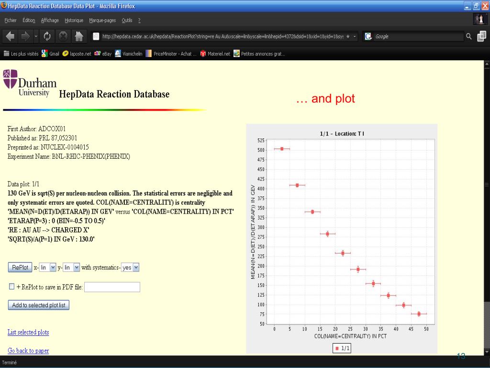The width and height of the screenshot is (490, 368).
Task: Click the search magnifier icon
Action: coord(469,36)
